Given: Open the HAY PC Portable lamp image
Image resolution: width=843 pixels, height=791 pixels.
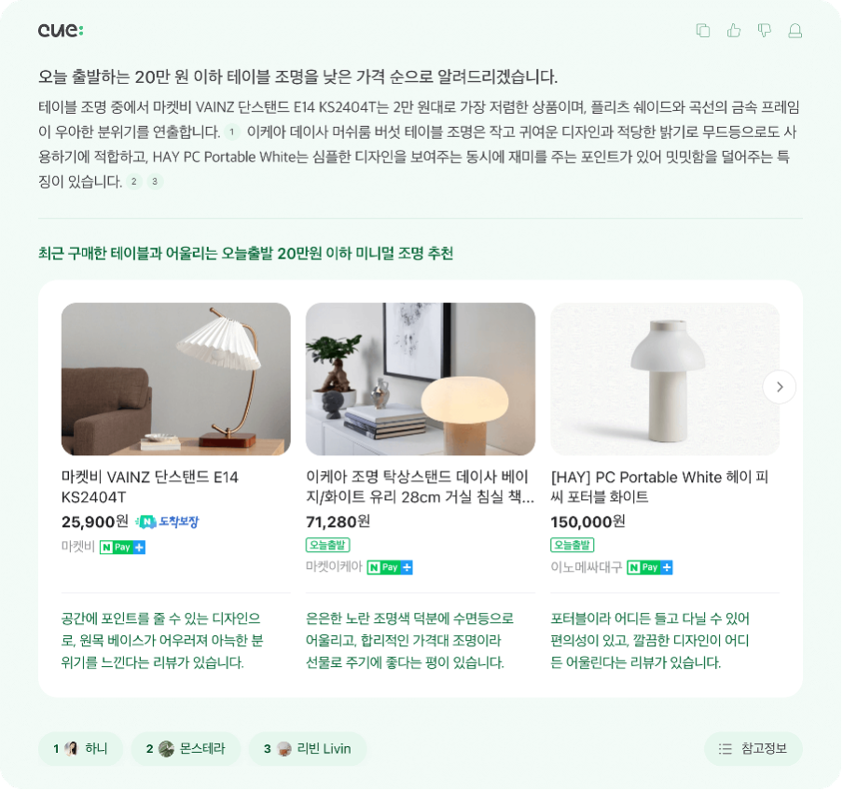Looking at the screenshot, I should pos(665,379).
